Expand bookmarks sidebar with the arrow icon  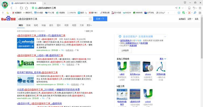tap(3, 13)
